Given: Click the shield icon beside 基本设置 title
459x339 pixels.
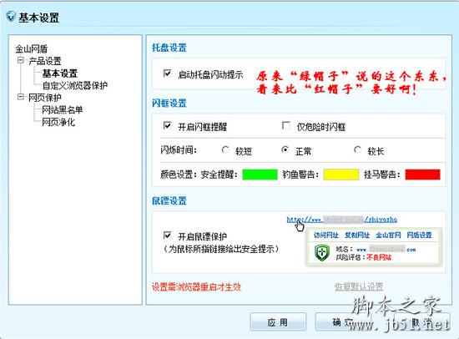Looking at the screenshot, I should [11, 17].
